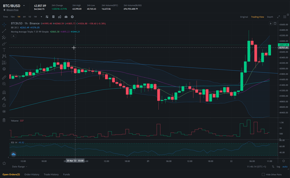The width and height of the screenshot is (290, 178).
Task: Click the trash icon to remove drawings
Action: [x=4, y=120]
